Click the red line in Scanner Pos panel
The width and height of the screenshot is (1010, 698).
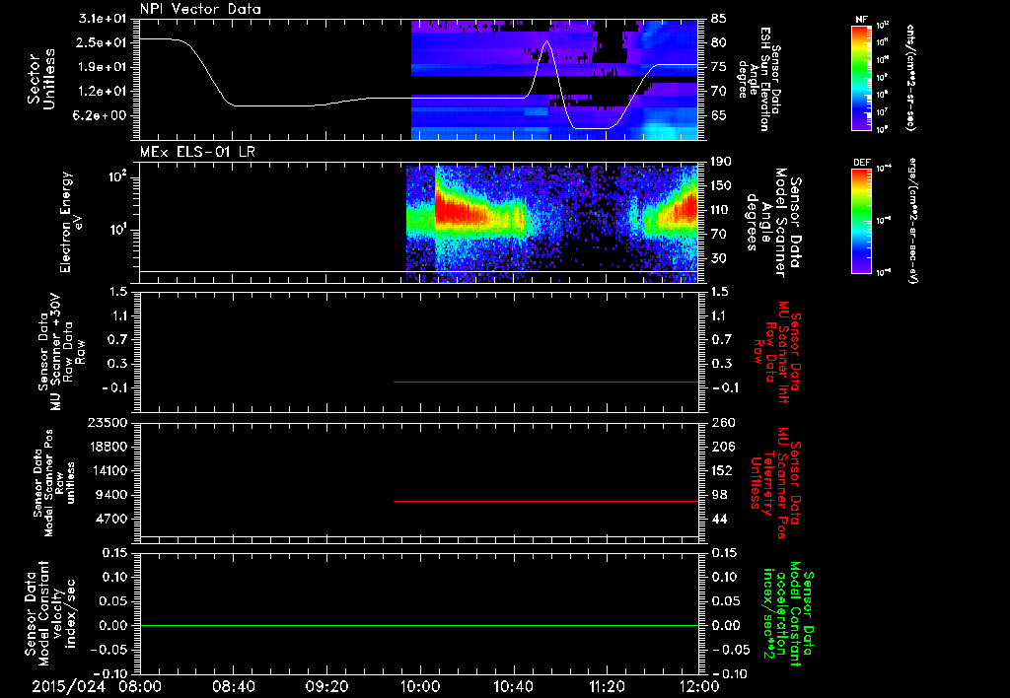[x=545, y=501]
